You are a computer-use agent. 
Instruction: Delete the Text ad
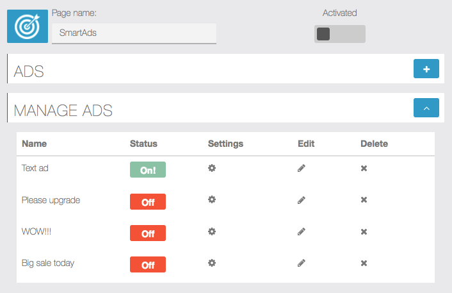pyautogui.click(x=364, y=168)
